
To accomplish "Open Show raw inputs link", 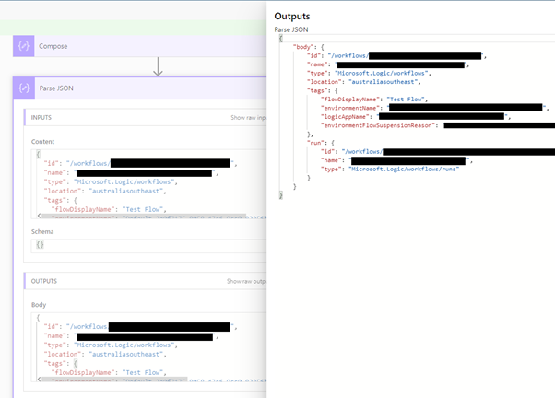I will point(249,117).
